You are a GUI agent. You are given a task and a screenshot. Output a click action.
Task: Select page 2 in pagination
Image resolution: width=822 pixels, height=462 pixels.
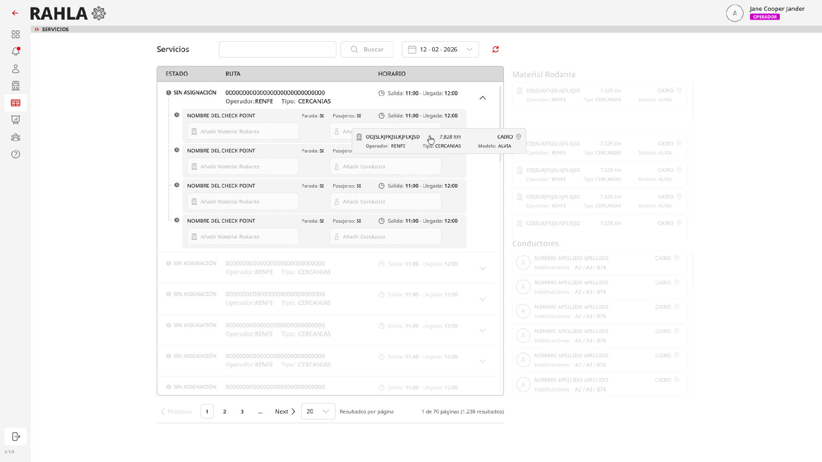[x=225, y=411]
